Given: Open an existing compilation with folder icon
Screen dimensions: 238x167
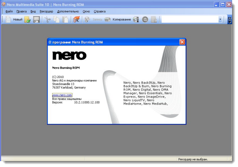Looking at the screenshot, I should [27, 20].
